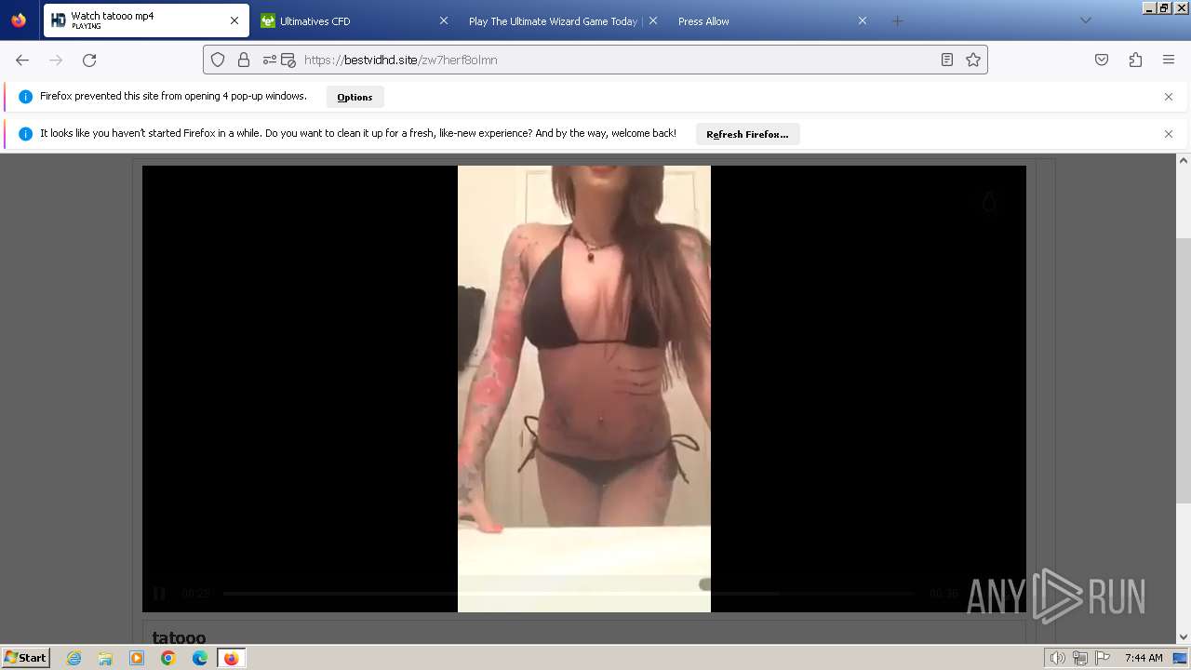The height and width of the screenshot is (670, 1191).
Task: Click Refresh Firefox button
Action: pos(747,134)
